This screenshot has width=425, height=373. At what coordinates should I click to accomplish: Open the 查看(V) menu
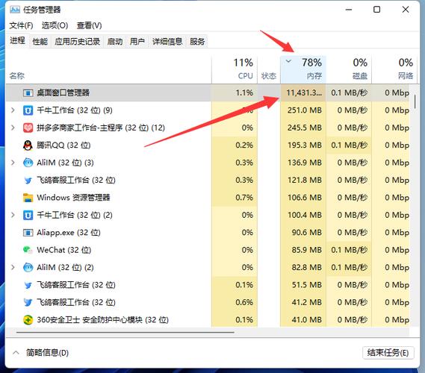click(89, 25)
